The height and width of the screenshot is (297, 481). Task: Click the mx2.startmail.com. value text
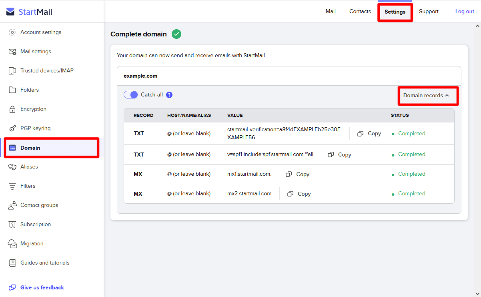click(x=250, y=194)
